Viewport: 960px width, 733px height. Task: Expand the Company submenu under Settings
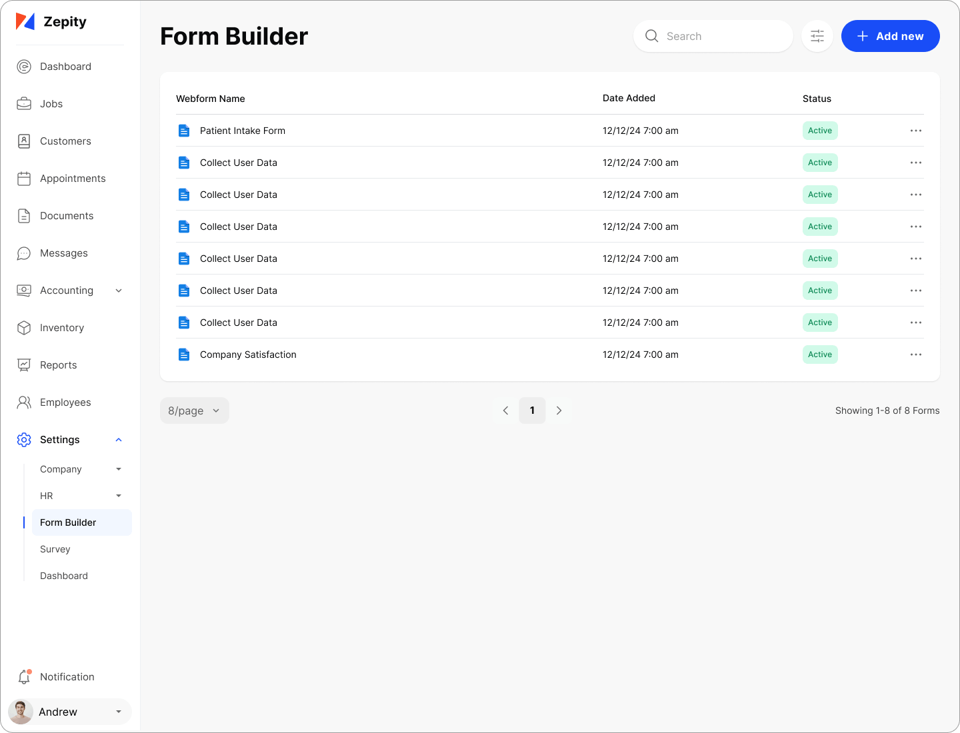119,469
